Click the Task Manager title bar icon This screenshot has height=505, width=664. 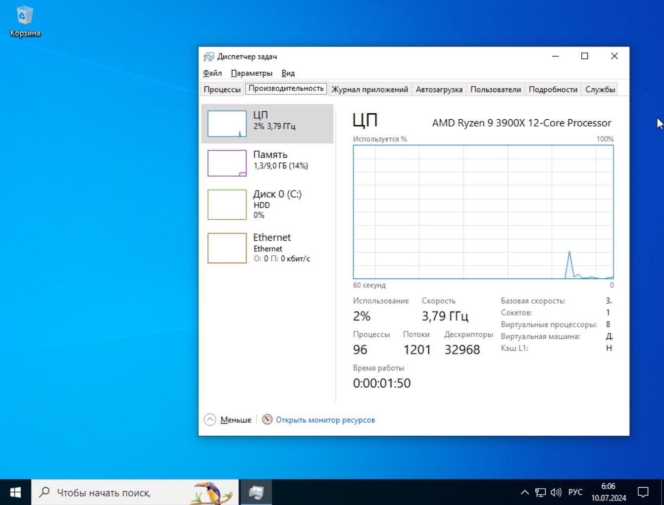pos(209,56)
